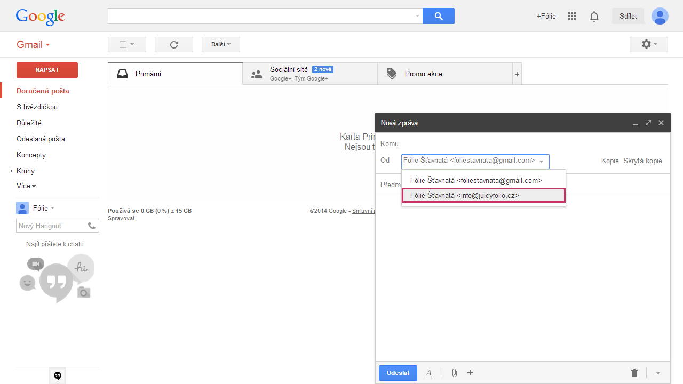Toggle the select-all checkbox

click(x=123, y=45)
